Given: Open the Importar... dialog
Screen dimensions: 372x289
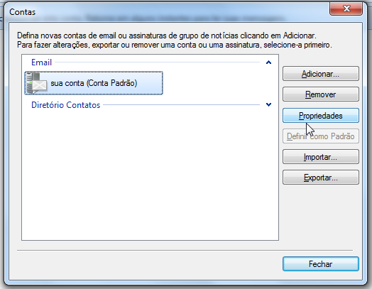Looking at the screenshot, I should tap(321, 157).
